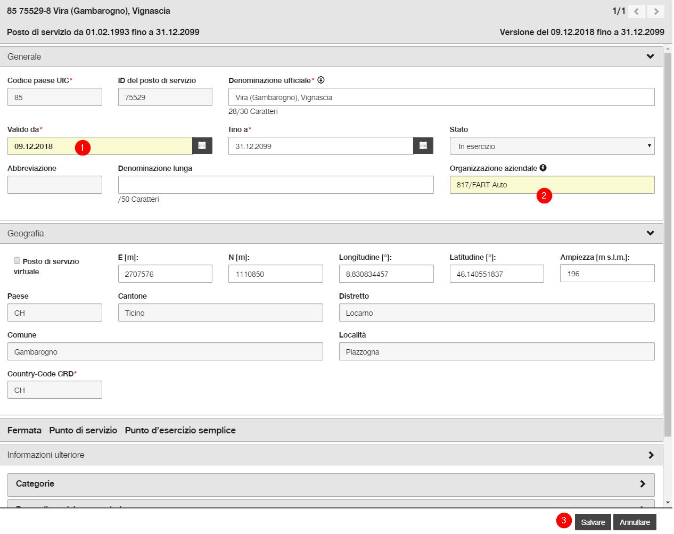Collapse the Geografia section chevron
Image resolution: width=674 pixels, height=534 pixels.
tap(650, 233)
